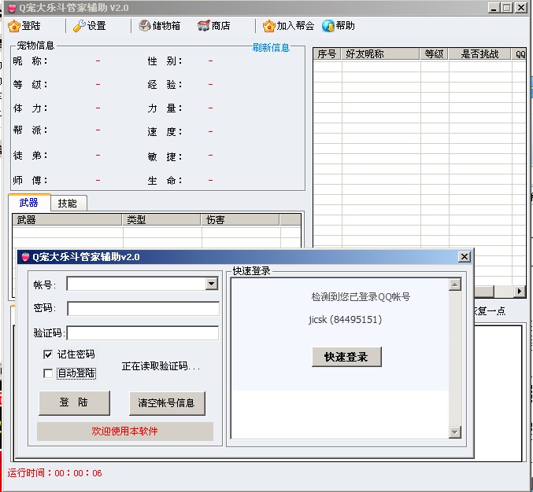Click the 清空帐号信息 button

point(167,403)
